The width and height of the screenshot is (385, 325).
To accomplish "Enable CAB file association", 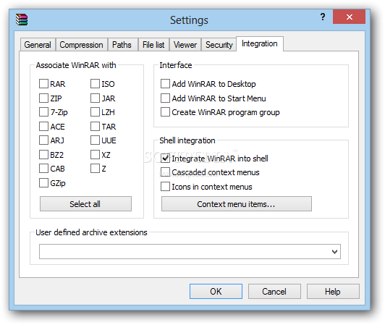I will [43, 168].
